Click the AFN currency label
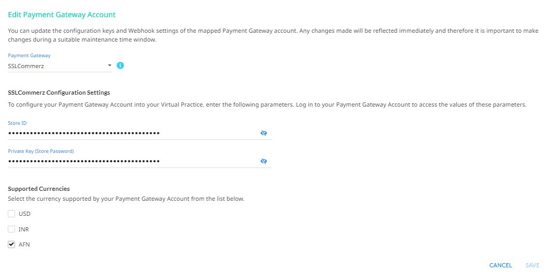 [24, 244]
